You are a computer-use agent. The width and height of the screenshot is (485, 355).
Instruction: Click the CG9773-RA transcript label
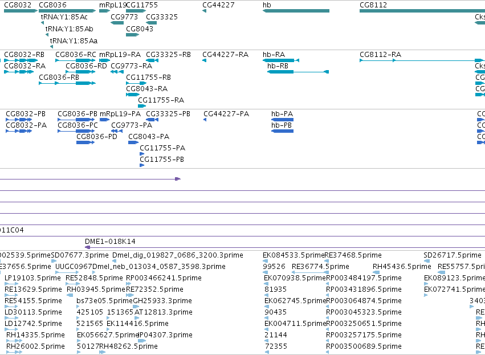tap(132, 66)
